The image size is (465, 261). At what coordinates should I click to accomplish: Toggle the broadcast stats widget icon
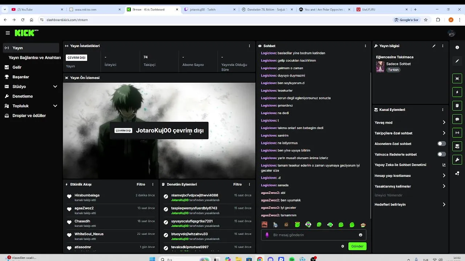coord(457,133)
